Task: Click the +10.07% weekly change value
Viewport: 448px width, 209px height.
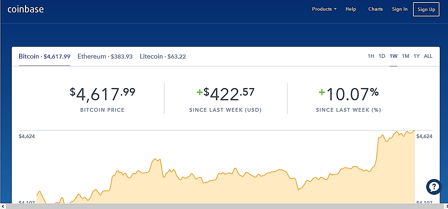Action: [348, 94]
